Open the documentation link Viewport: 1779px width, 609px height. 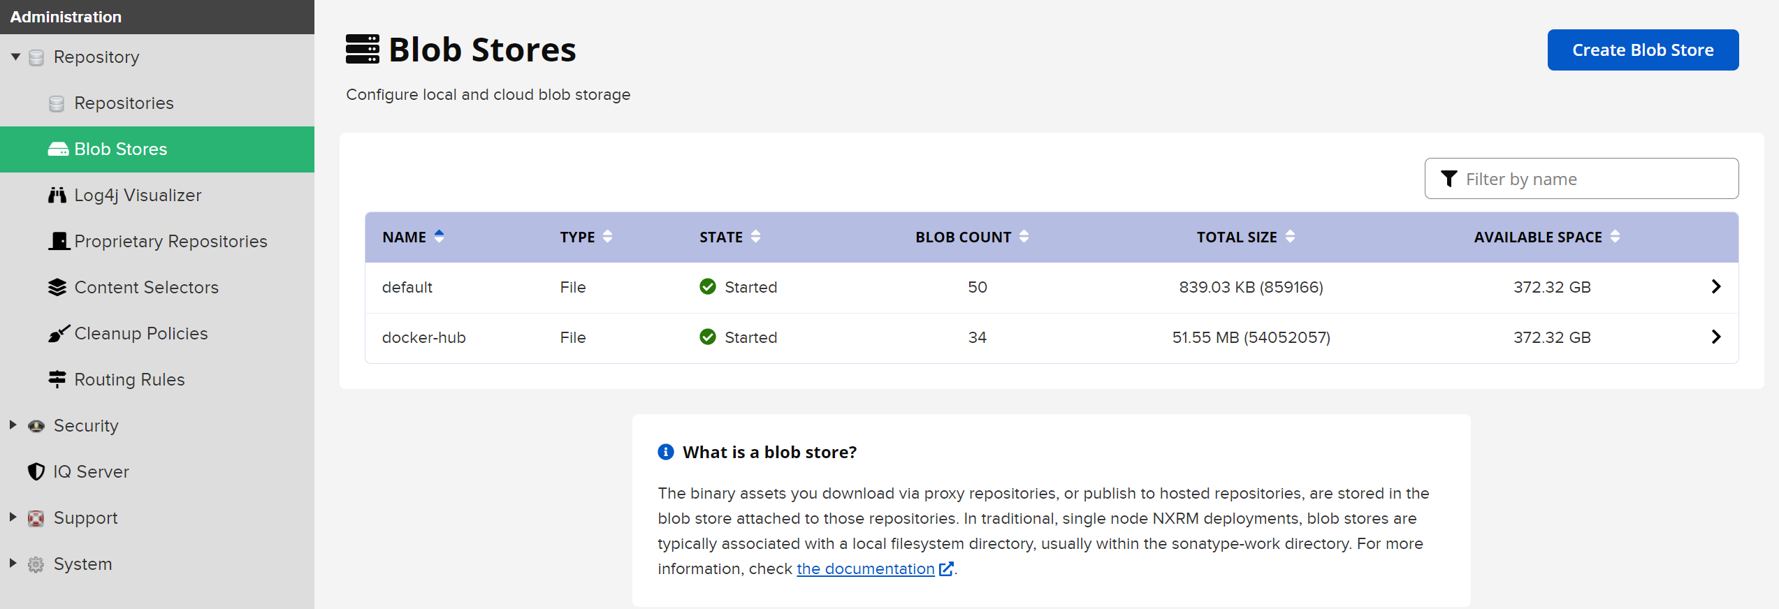[x=866, y=568]
